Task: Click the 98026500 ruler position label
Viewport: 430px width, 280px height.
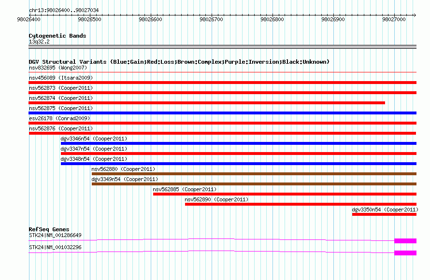Action: (90, 19)
